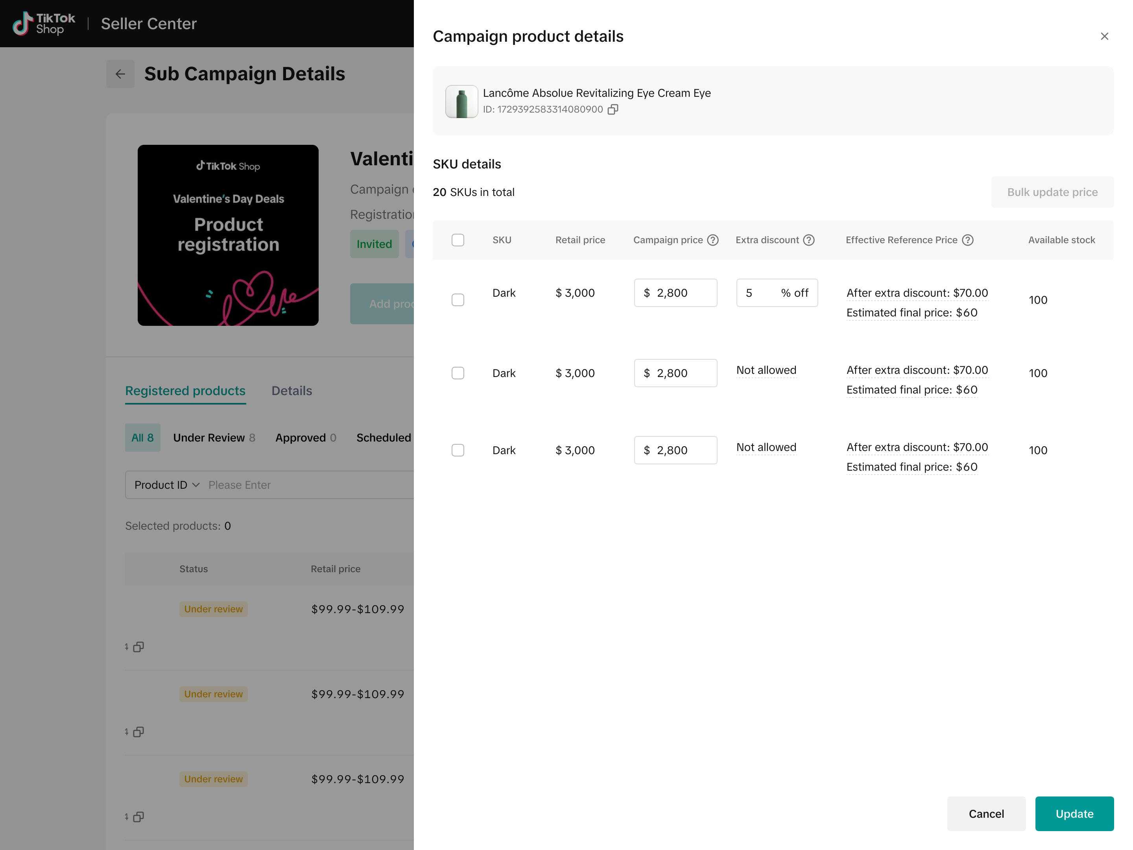The image size is (1133, 850).
Task: Copy the Lancôme product ID icon
Action: [613, 110]
